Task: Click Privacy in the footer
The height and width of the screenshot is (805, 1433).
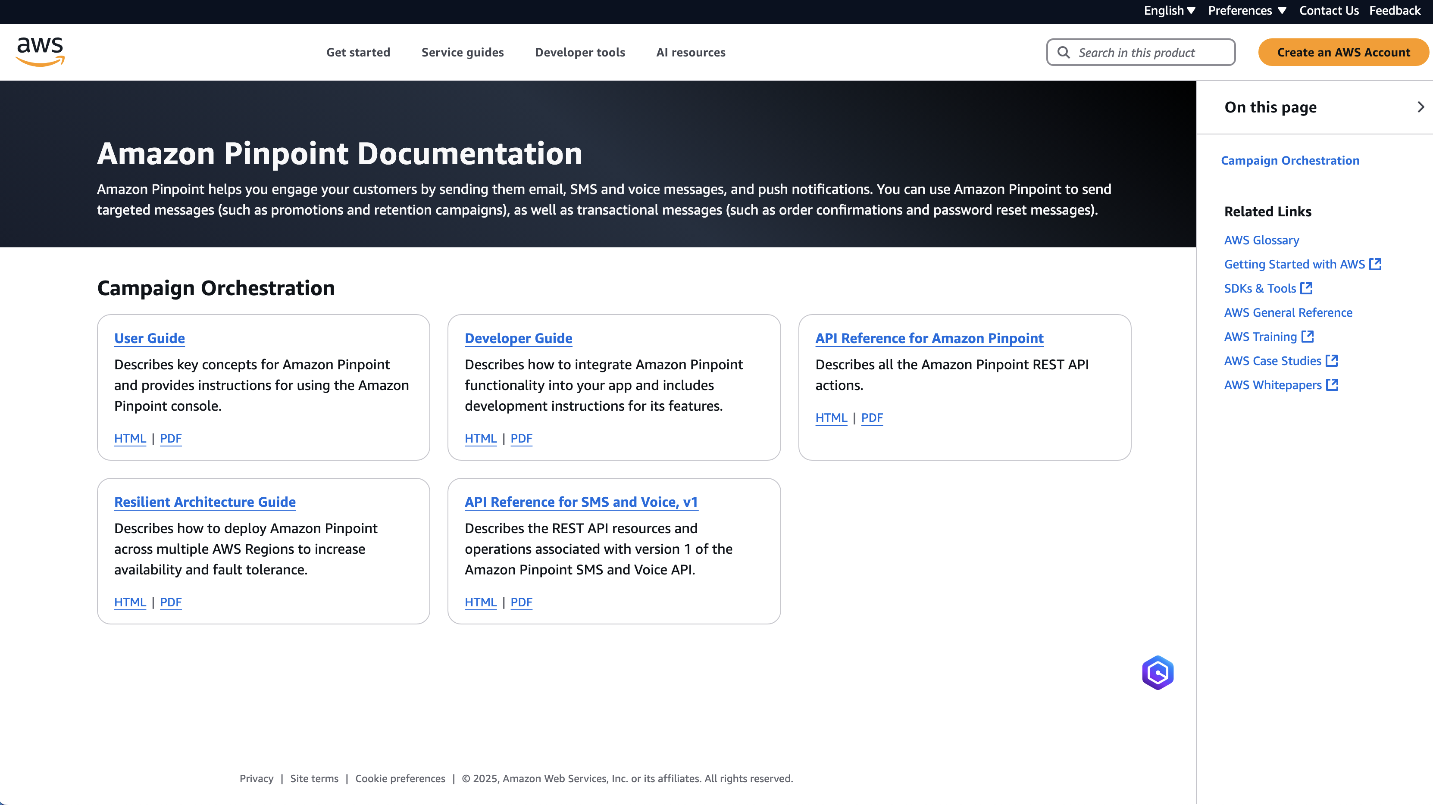Action: [x=257, y=778]
